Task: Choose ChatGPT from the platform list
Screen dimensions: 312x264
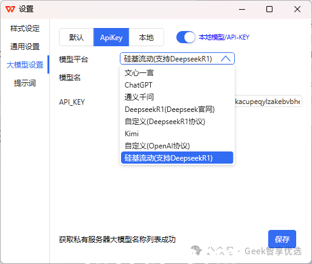Action: click(177, 85)
